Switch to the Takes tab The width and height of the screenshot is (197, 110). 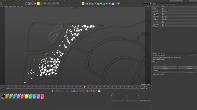click(x=158, y=3)
